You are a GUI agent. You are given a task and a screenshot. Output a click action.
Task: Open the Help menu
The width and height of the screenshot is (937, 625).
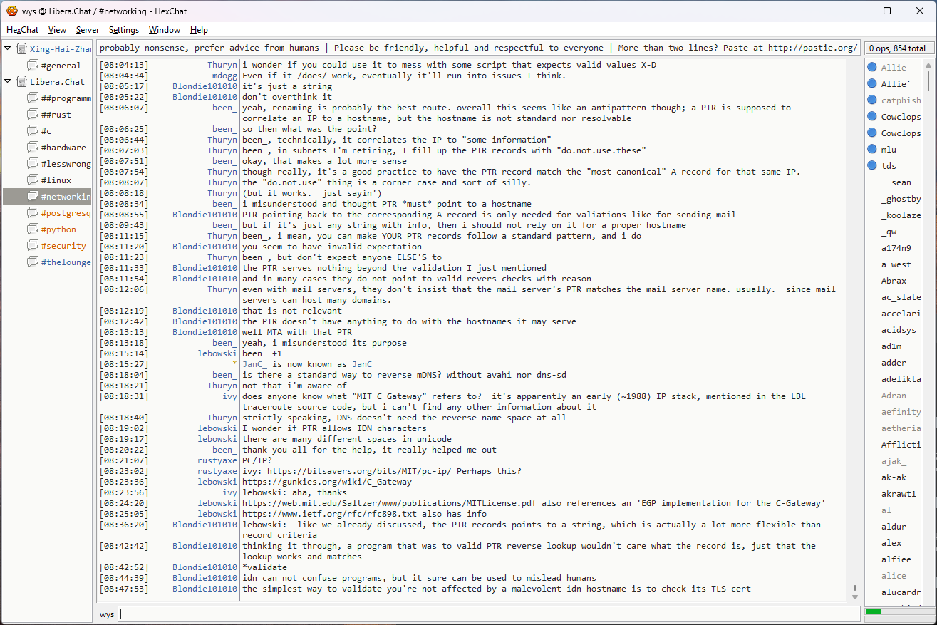[199, 30]
